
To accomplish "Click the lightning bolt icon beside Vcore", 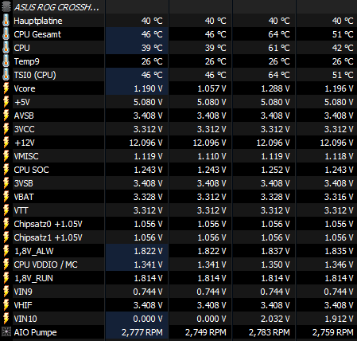I will pyautogui.click(x=6, y=88).
